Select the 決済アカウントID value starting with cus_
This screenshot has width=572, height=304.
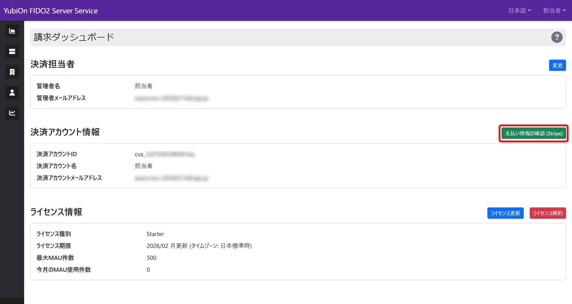(x=164, y=154)
